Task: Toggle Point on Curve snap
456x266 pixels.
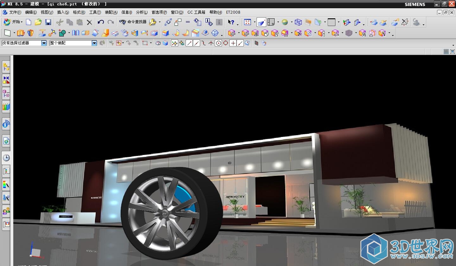Action: pos(240,43)
